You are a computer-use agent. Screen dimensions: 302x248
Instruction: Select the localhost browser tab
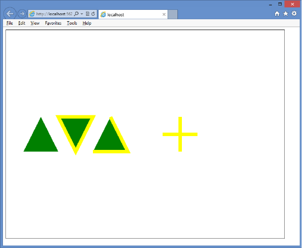pos(133,14)
